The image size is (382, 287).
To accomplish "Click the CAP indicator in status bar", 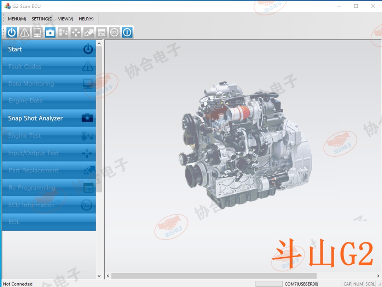I will pos(347,284).
